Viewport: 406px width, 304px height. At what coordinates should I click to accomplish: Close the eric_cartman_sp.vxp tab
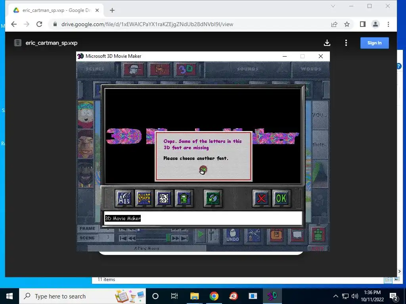coord(97,10)
